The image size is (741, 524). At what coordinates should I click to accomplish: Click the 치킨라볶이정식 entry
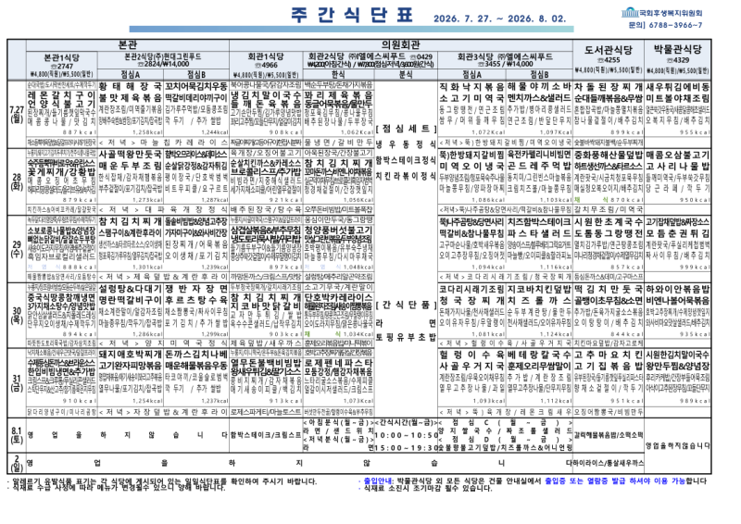(406, 176)
